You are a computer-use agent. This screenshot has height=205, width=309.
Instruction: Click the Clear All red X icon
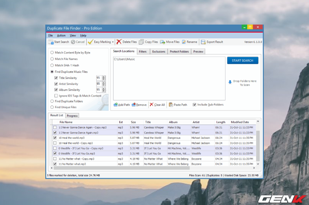coord(151,104)
